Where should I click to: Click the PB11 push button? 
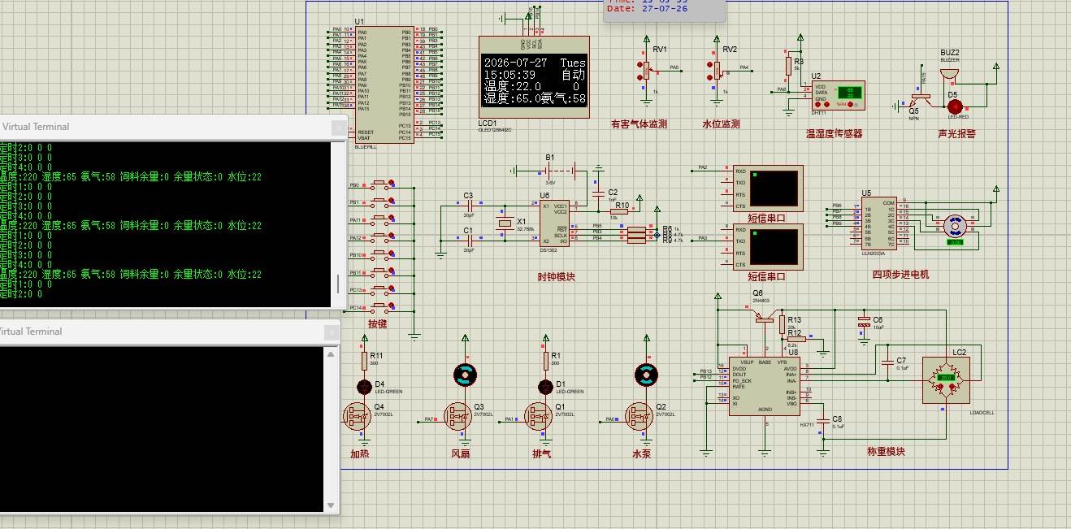379,272
